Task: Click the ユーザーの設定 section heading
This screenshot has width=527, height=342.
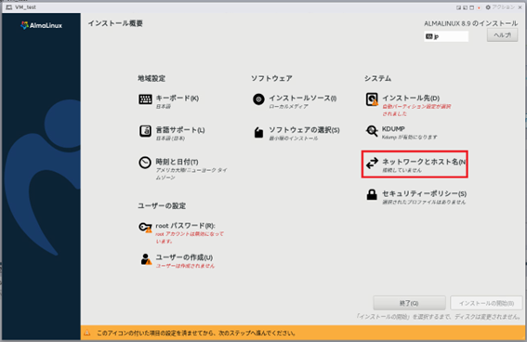Action: click(x=162, y=205)
